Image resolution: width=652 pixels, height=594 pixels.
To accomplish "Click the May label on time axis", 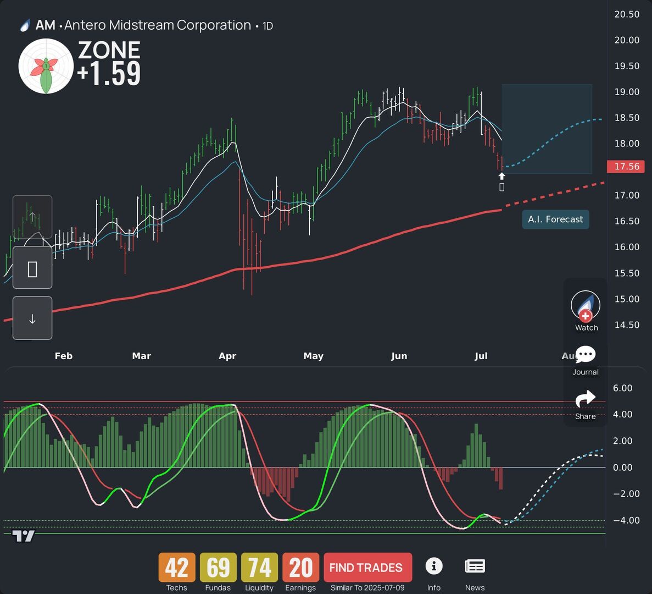I will tap(314, 356).
